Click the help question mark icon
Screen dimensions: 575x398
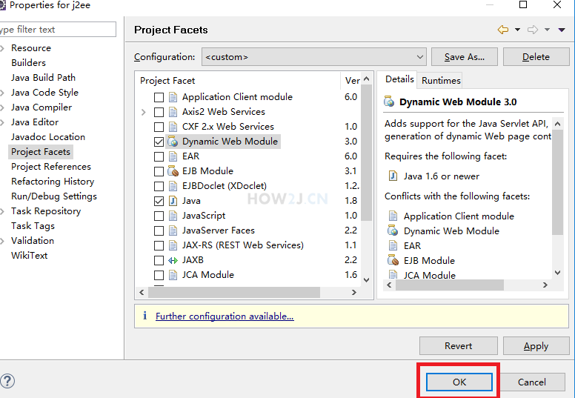pos(7,381)
